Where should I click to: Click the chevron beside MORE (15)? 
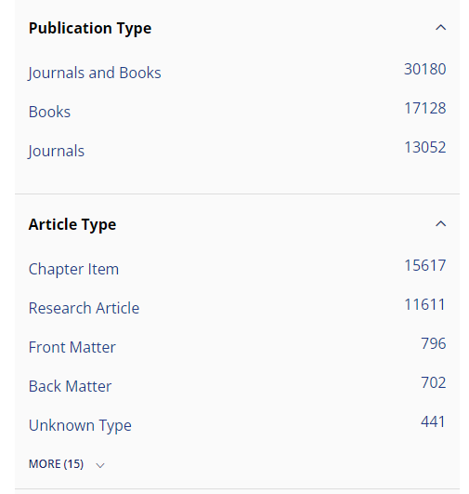(100, 465)
